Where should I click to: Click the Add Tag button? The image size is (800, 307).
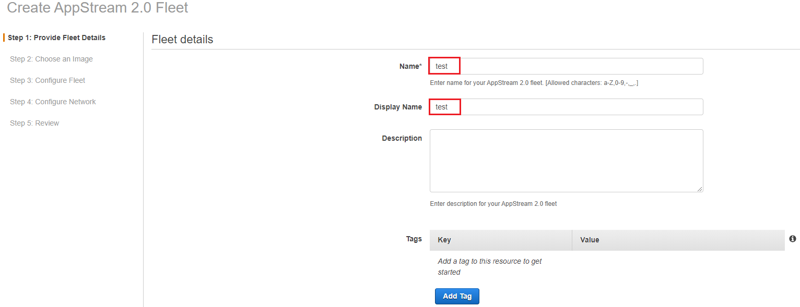click(457, 296)
